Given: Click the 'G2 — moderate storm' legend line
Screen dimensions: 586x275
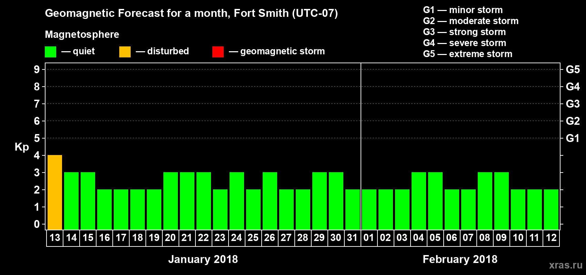Looking at the screenshot, I should (x=471, y=21).
